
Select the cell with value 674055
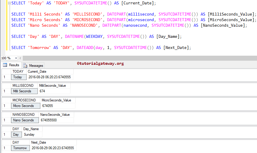tap(58, 106)
